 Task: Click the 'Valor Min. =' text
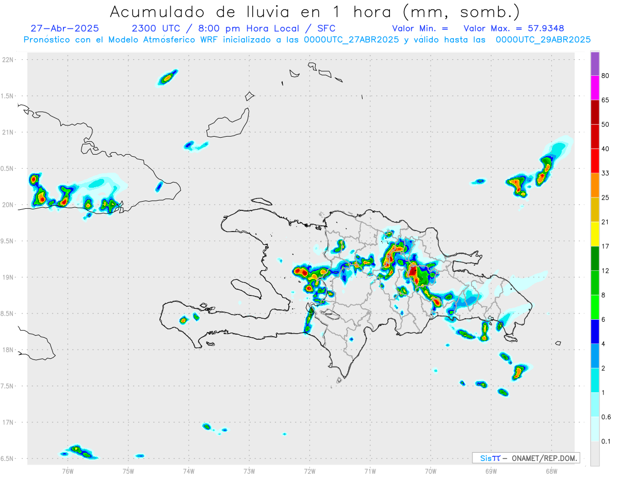[x=420, y=28]
